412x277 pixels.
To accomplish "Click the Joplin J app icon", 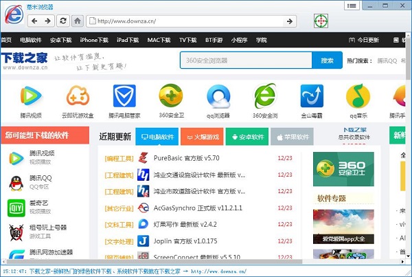I will 144,241.
